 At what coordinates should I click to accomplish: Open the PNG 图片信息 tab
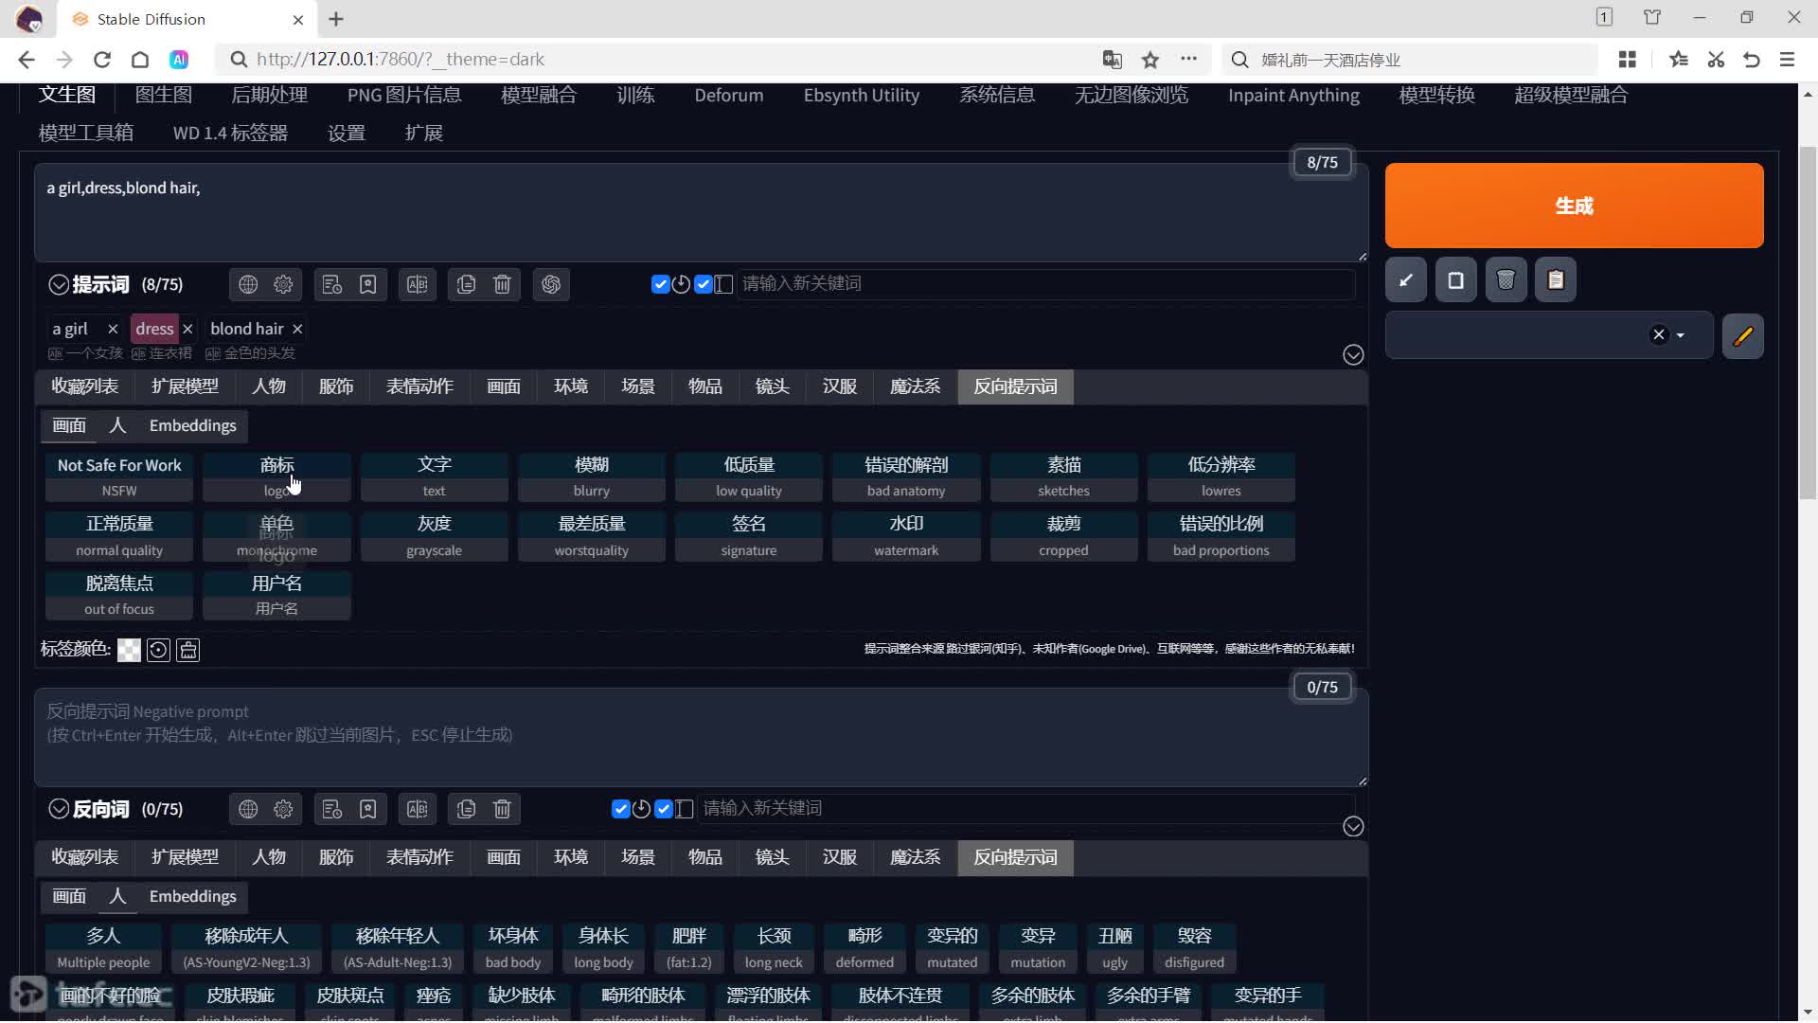tap(404, 95)
